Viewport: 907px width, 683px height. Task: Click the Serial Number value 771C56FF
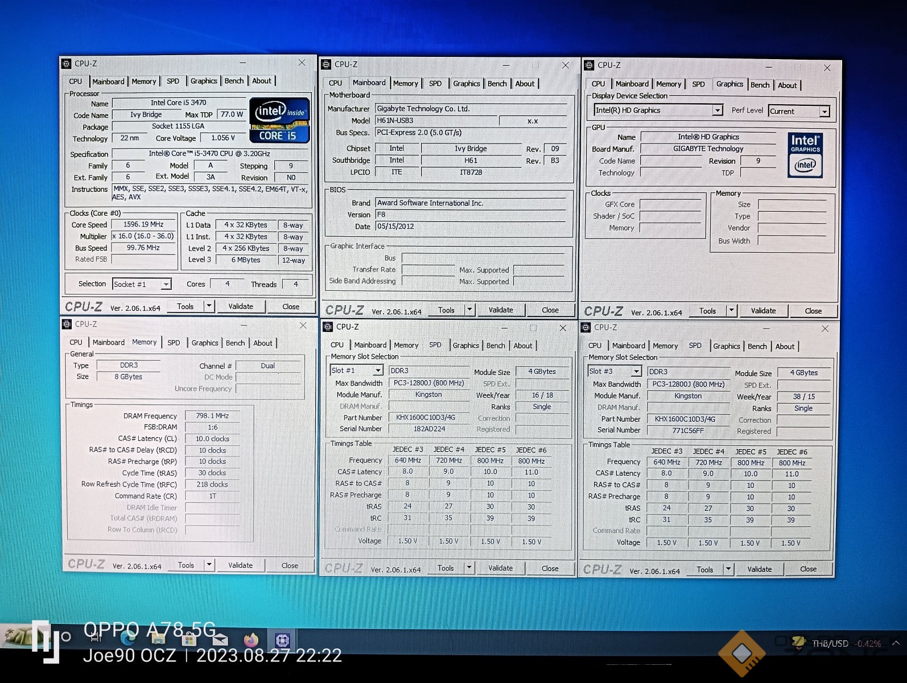pos(688,430)
